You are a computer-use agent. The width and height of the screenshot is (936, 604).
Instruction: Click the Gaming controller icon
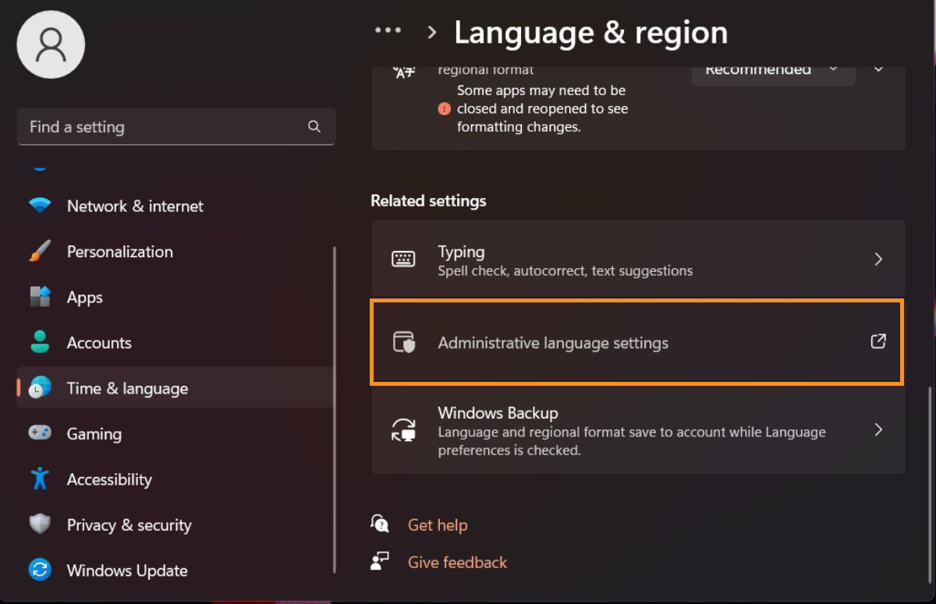[x=39, y=433]
